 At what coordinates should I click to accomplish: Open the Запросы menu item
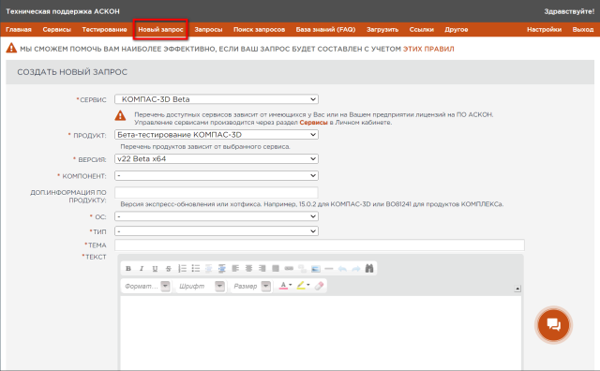(x=208, y=29)
